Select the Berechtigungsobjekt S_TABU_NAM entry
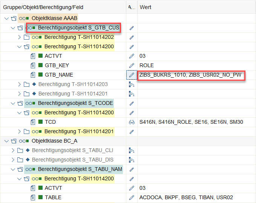The width and height of the screenshot is (256, 203). point(80,169)
